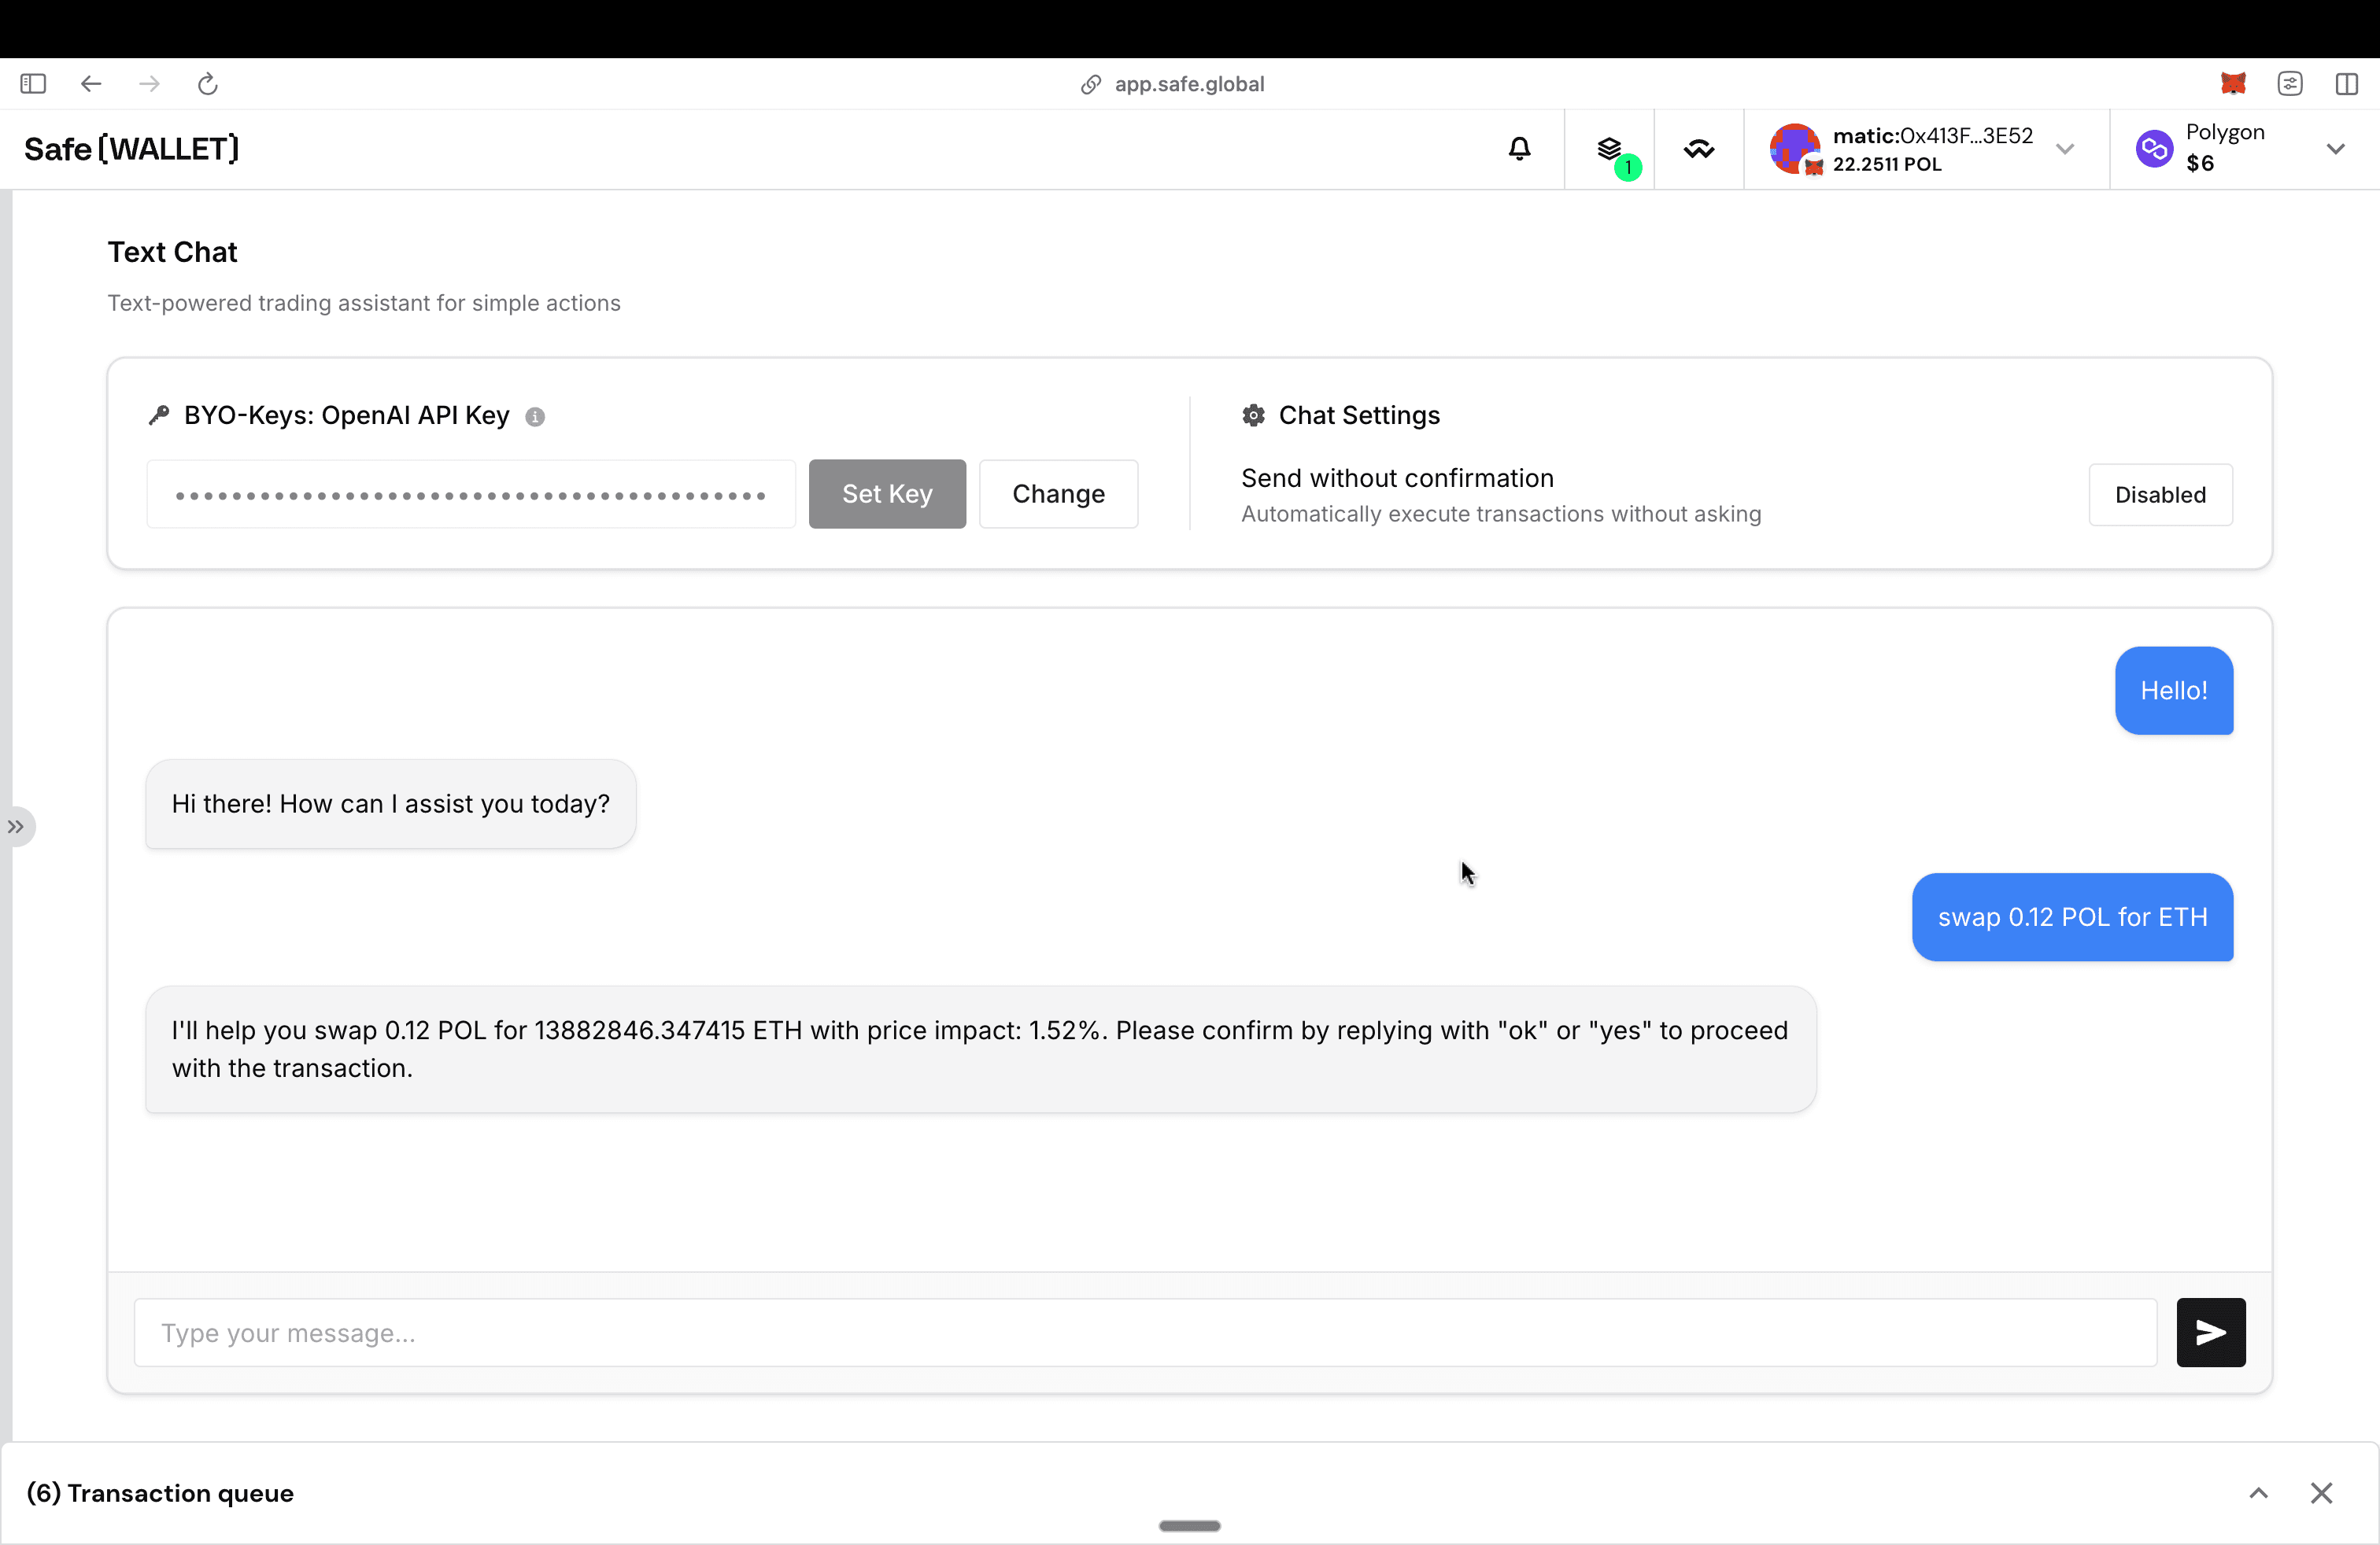Show the browser sidebar panel
Viewport: 2380px width, 1545px height.
(x=33, y=84)
